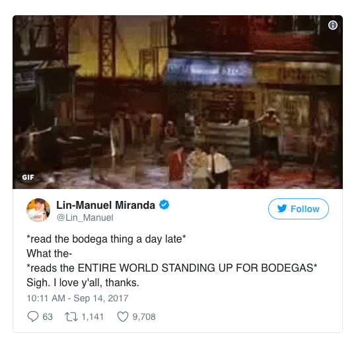
Task: Click the tweet text about ENTIRE WORLD STANDING UP
Action: [x=172, y=268]
